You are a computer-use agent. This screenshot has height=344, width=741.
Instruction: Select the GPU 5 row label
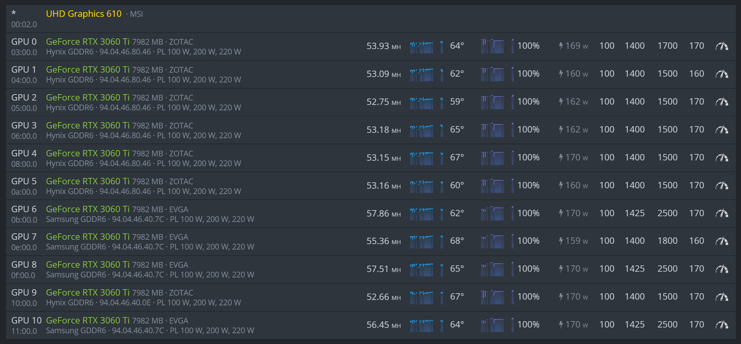24,181
